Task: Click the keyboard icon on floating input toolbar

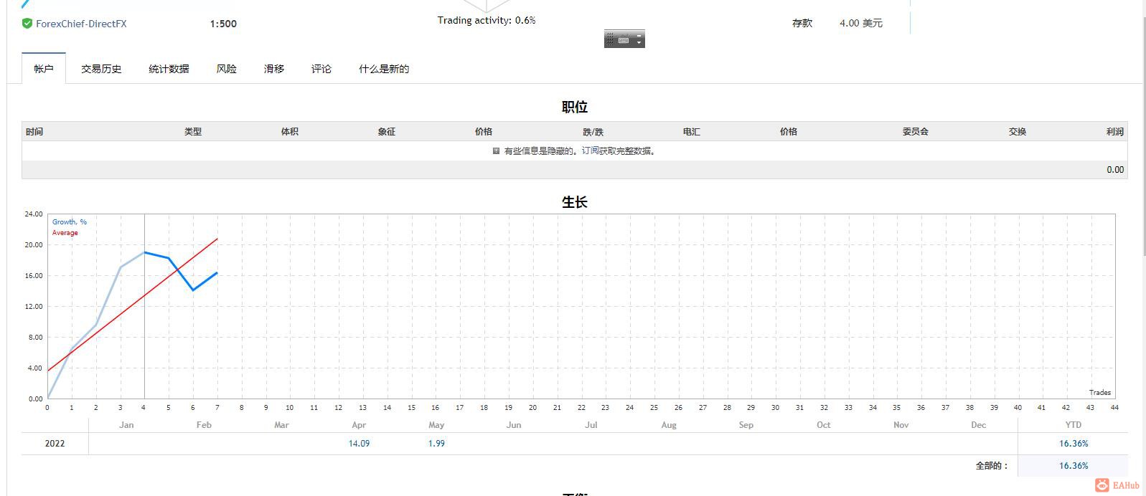Action: (x=624, y=40)
